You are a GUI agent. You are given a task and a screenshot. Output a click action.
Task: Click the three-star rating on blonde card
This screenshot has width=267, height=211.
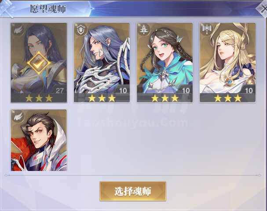tap(228, 98)
